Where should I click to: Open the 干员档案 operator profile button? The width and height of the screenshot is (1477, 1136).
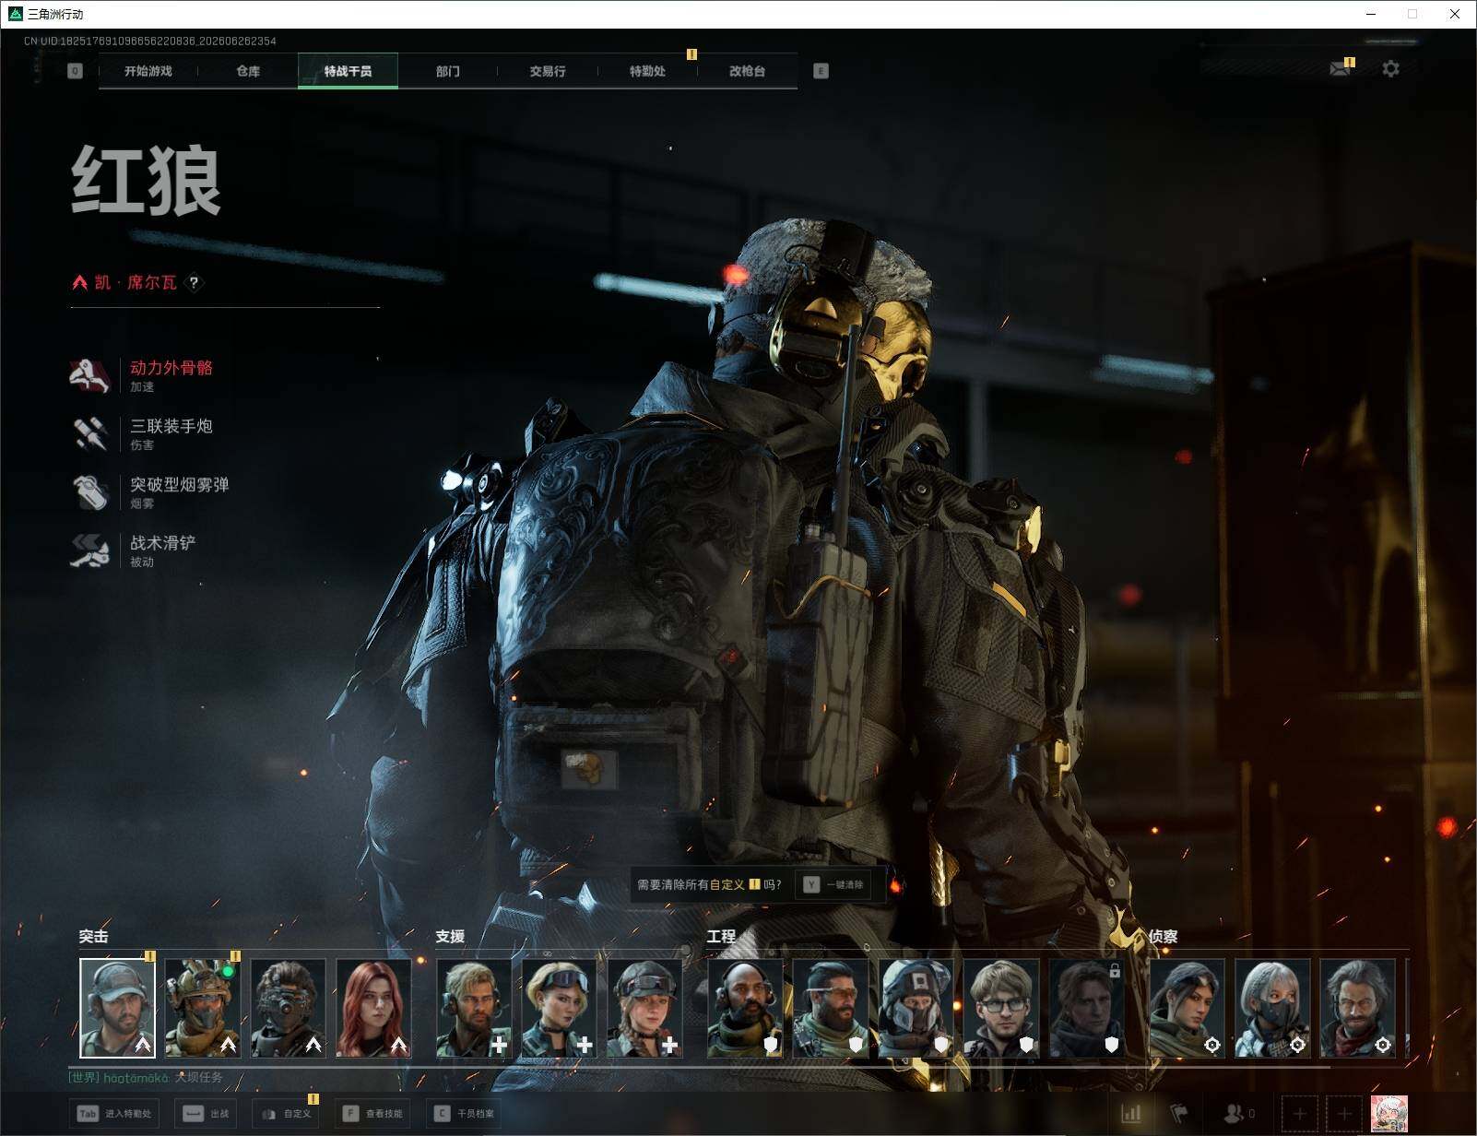464,1114
